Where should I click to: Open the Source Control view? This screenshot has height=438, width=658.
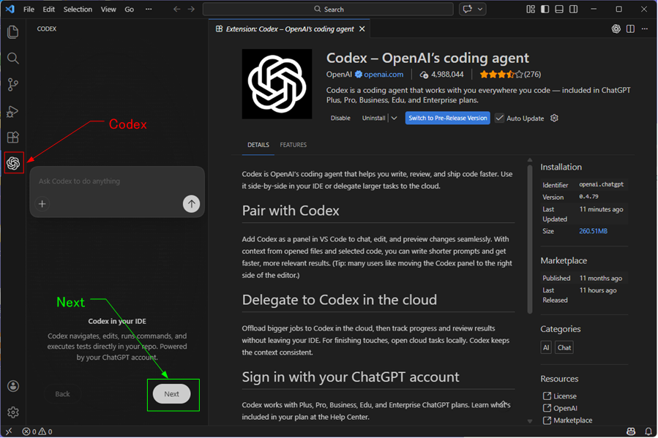click(x=12, y=85)
